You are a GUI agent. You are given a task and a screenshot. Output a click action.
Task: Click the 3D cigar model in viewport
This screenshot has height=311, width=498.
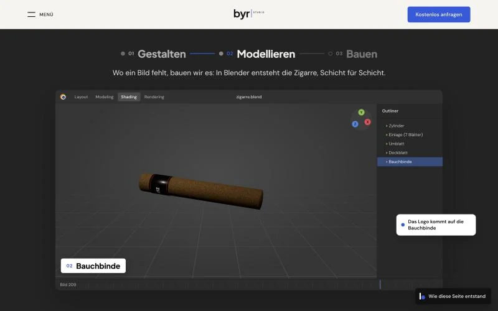coord(201,191)
